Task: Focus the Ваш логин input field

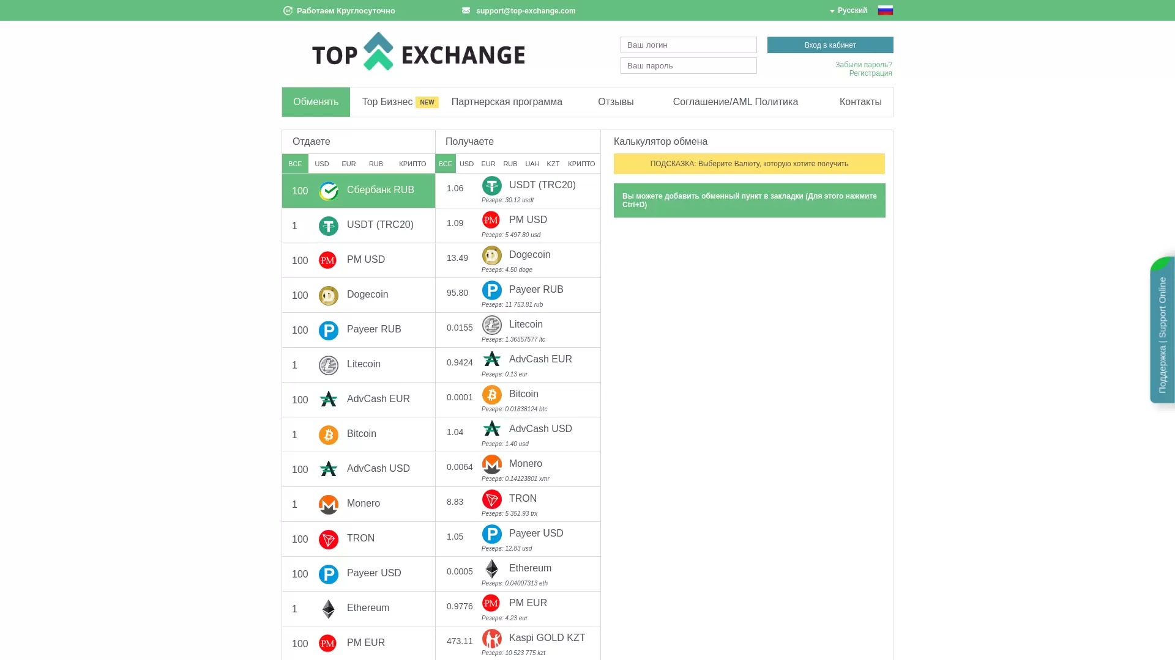Action: click(688, 45)
